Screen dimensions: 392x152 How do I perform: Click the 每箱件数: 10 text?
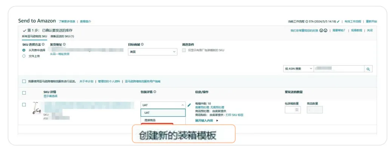tap(203, 104)
